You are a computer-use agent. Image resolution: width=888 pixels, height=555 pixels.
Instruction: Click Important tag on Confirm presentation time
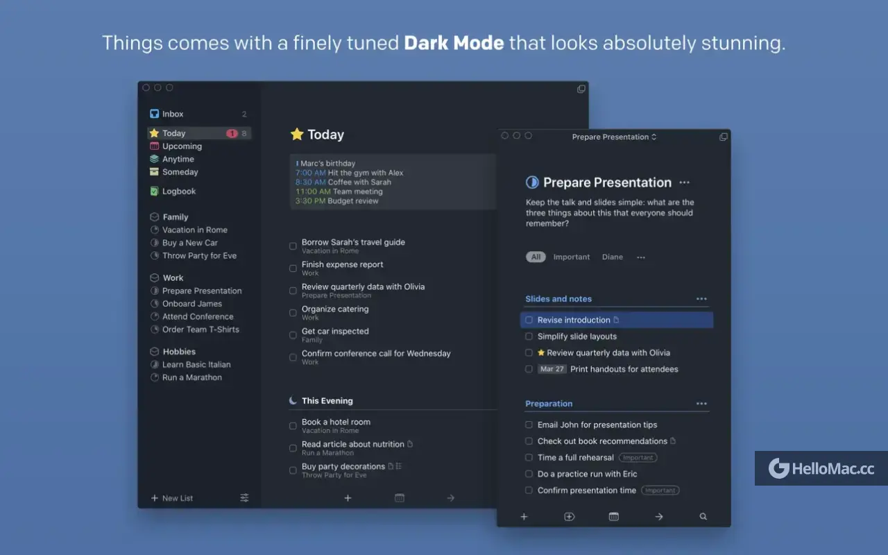[x=660, y=490]
